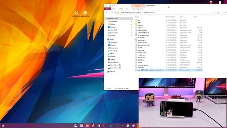Select hprof-conv.exe file

pyautogui.click(x=142, y=43)
